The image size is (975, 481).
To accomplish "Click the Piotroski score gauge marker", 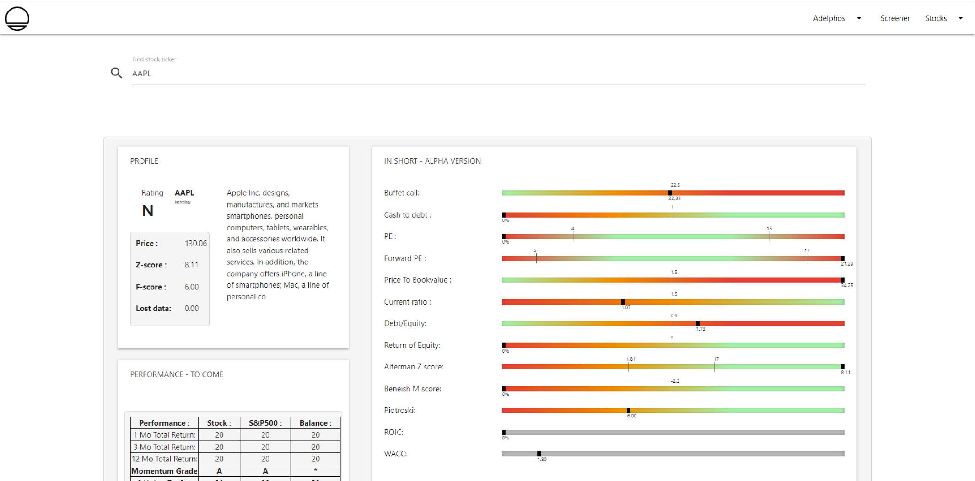I will click(x=629, y=411).
